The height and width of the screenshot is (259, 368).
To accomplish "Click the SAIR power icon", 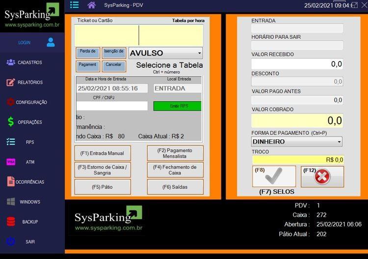I will pos(11,241).
